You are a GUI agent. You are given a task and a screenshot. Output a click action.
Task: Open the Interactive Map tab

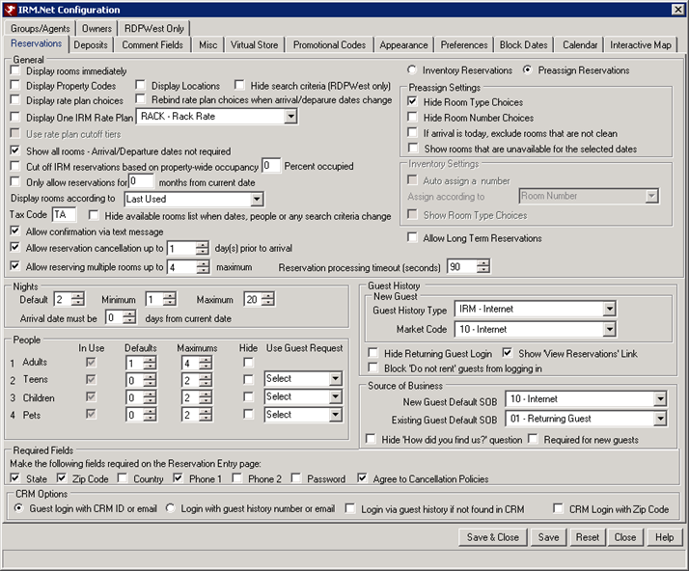tap(640, 44)
